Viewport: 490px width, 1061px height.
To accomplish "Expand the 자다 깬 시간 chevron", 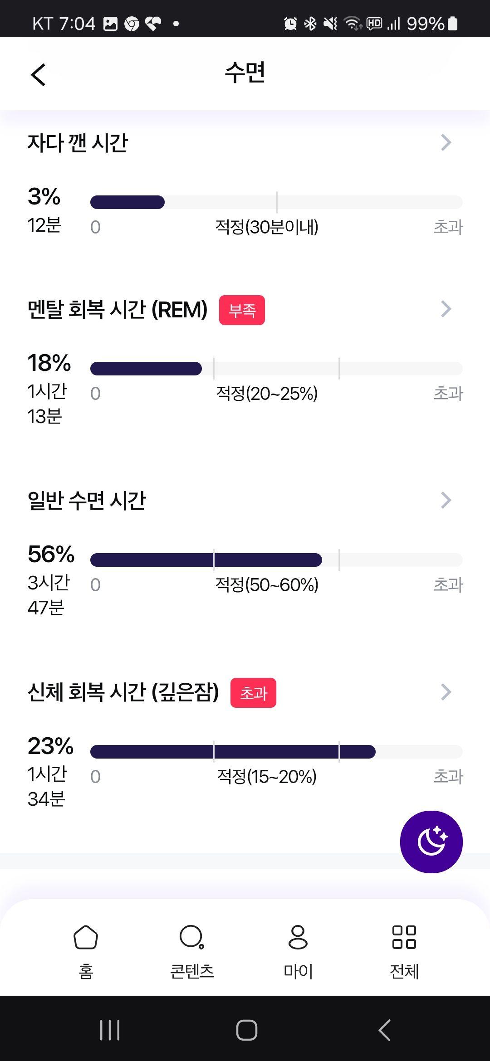I will pyautogui.click(x=446, y=142).
